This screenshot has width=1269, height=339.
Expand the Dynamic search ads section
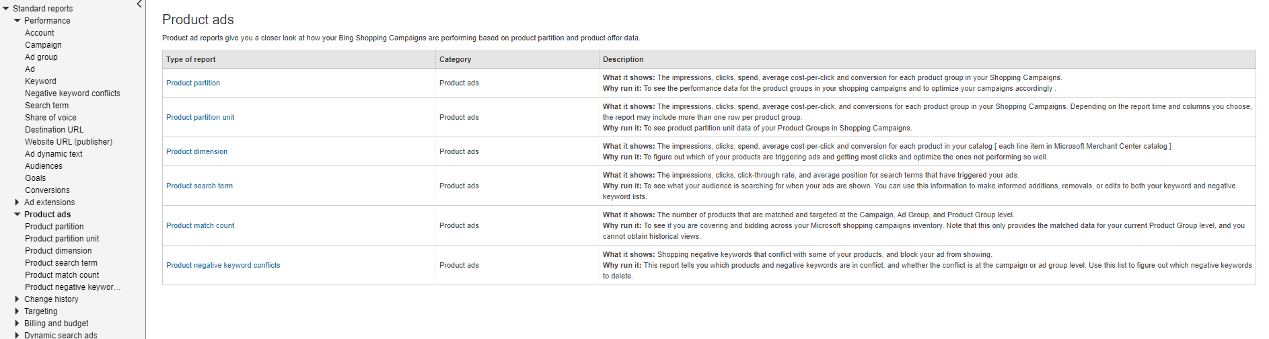pos(17,335)
